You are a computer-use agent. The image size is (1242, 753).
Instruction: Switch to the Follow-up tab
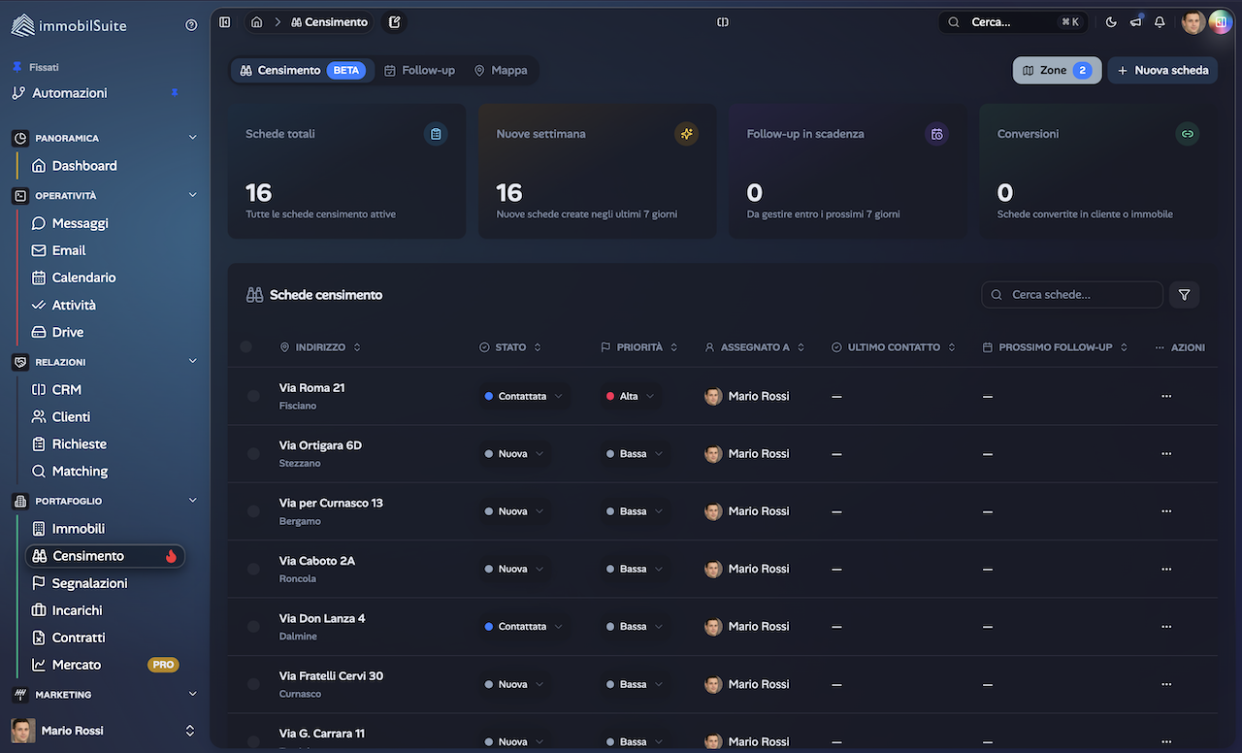coord(419,71)
